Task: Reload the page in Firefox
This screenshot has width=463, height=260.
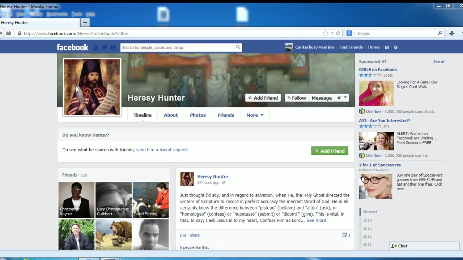Action: (338, 33)
